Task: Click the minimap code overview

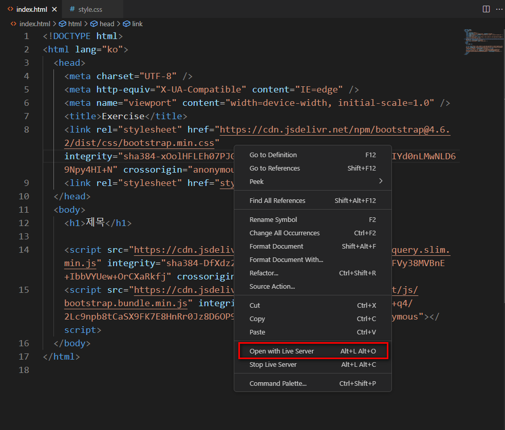Action: point(483,42)
